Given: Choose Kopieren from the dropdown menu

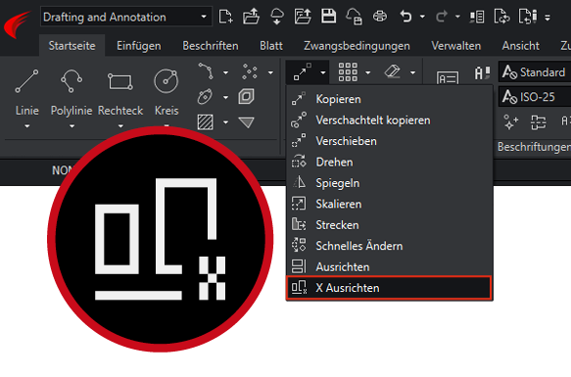Looking at the screenshot, I should coord(389,99).
